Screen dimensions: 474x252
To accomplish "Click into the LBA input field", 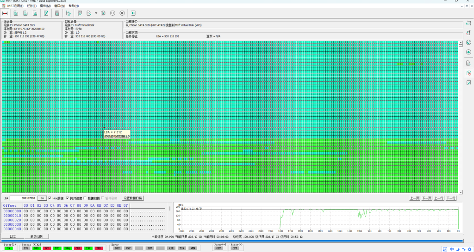I will pos(23,198).
